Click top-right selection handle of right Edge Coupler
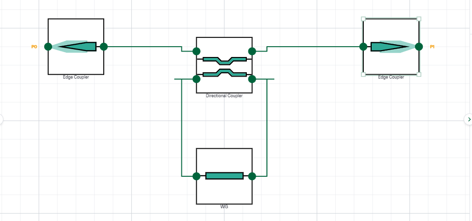This screenshot has height=221, width=472. [x=419, y=19]
